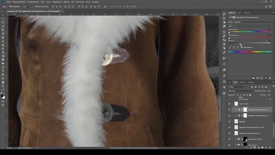The height and width of the screenshot is (155, 275).
Task: Select the Zoom tool
Action: (x=3, y=86)
